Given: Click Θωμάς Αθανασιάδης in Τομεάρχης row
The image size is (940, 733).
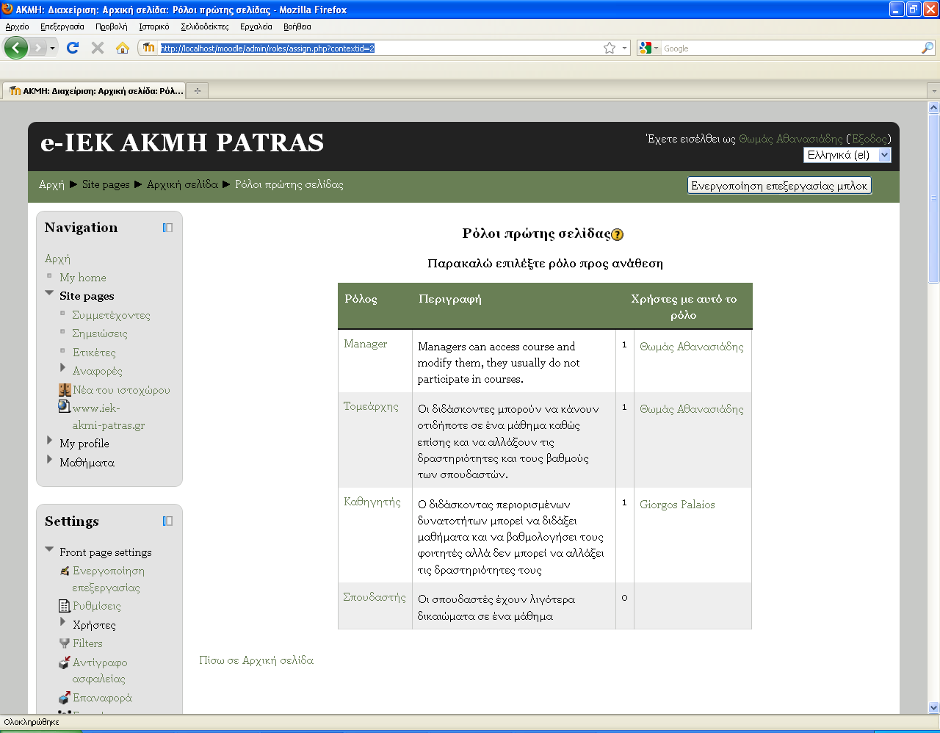Looking at the screenshot, I should pos(692,409).
